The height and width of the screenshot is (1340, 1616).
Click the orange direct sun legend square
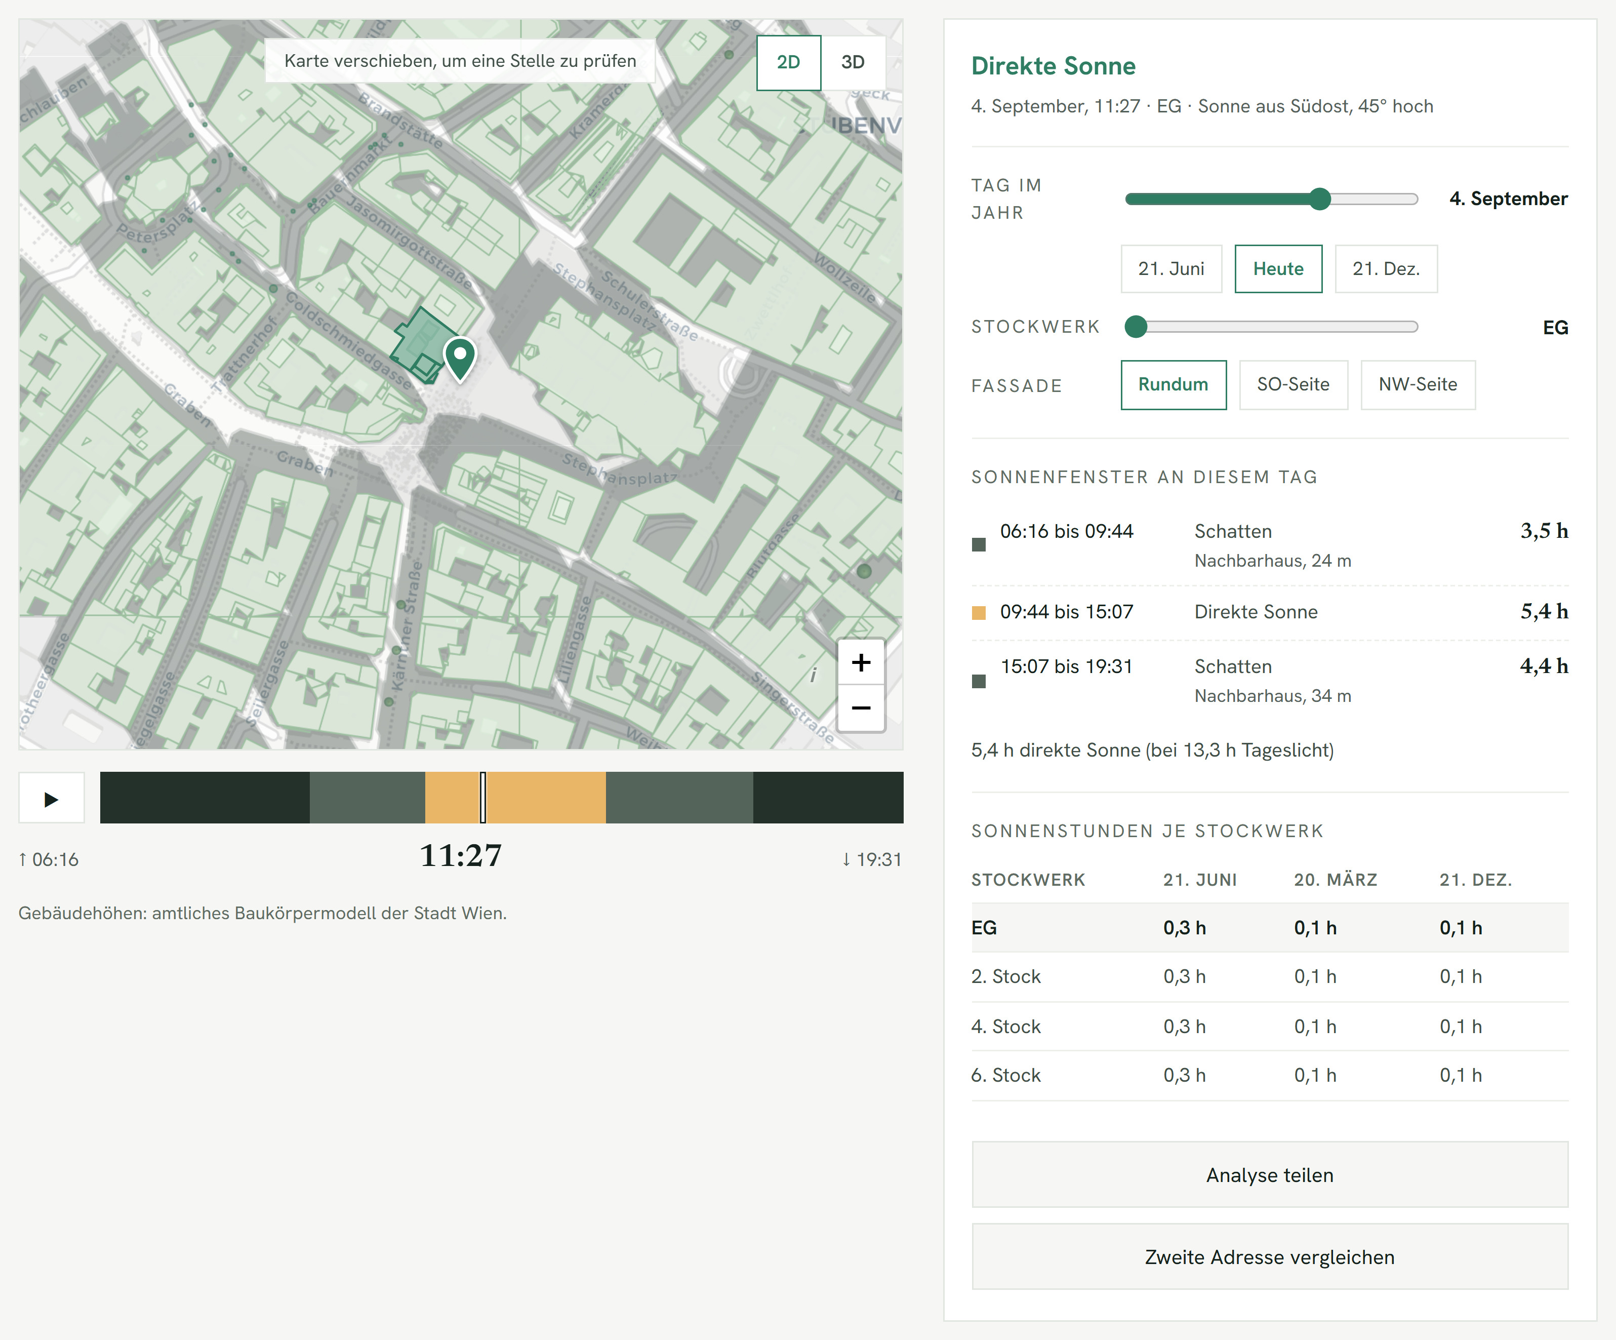point(979,613)
